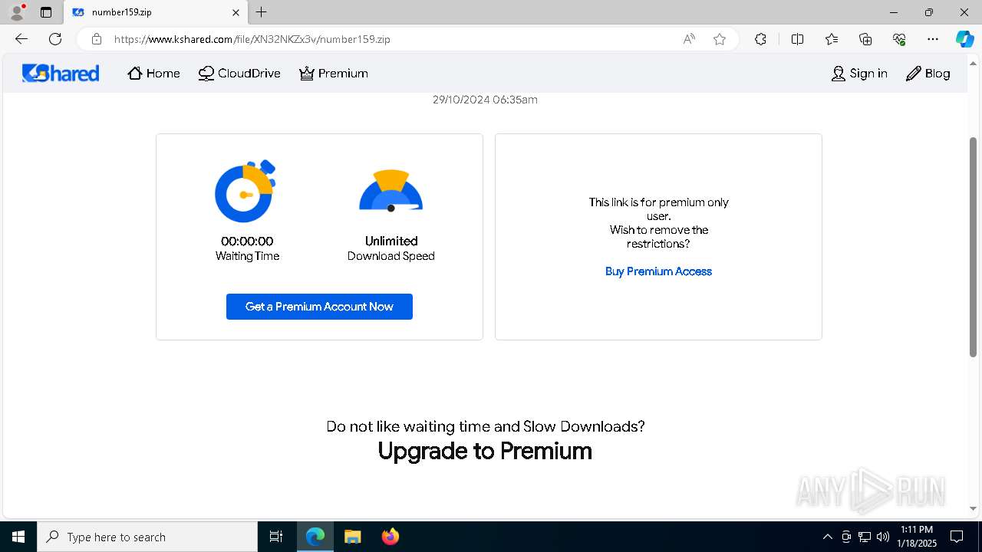Toggle split screen view icon
This screenshot has height=552, width=982.
(x=797, y=39)
